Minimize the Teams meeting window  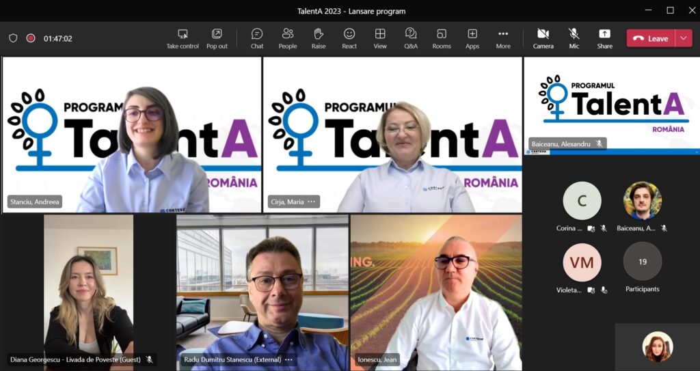point(648,10)
